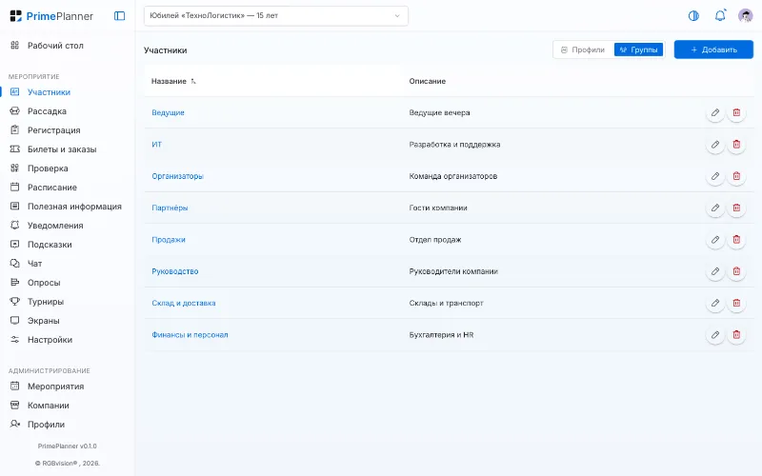Open the Партнёры group link
The width and height of the screenshot is (762, 476).
170,208
